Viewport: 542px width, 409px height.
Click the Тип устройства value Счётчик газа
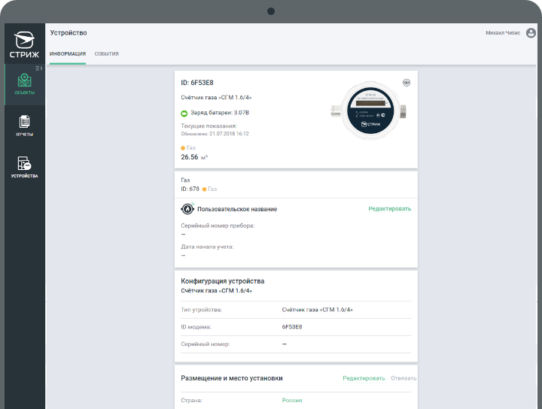point(318,310)
